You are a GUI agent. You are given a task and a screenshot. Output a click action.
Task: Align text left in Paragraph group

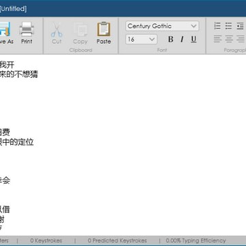click(x=217, y=39)
